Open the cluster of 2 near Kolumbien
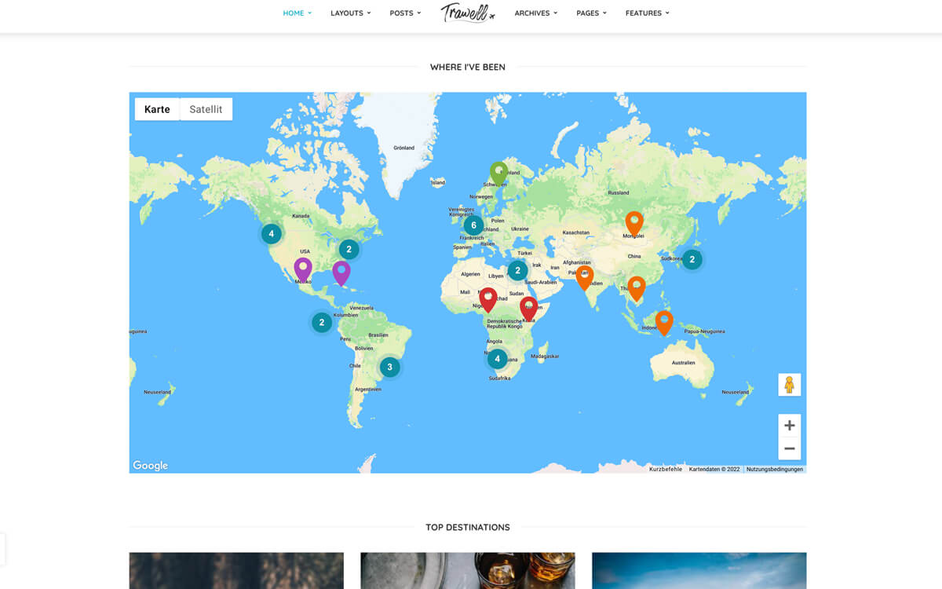Viewport: 942px width, 589px height. click(321, 322)
